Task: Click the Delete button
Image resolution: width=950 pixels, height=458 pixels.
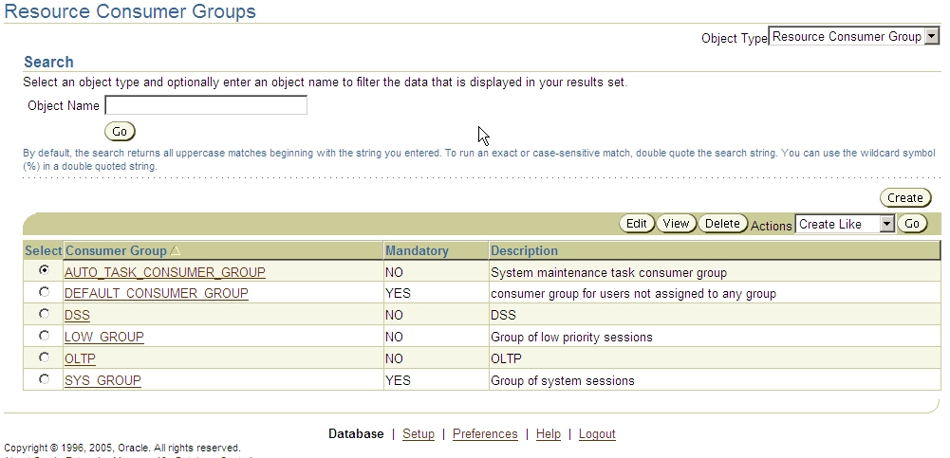Action: (x=723, y=224)
